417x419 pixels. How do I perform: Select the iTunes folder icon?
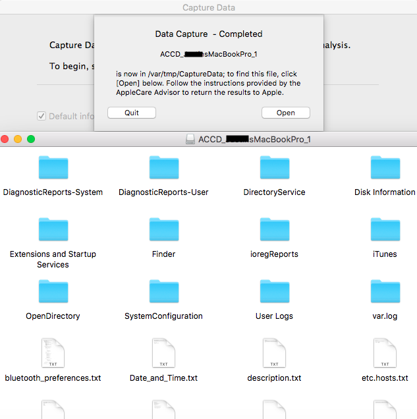pyautogui.click(x=385, y=229)
